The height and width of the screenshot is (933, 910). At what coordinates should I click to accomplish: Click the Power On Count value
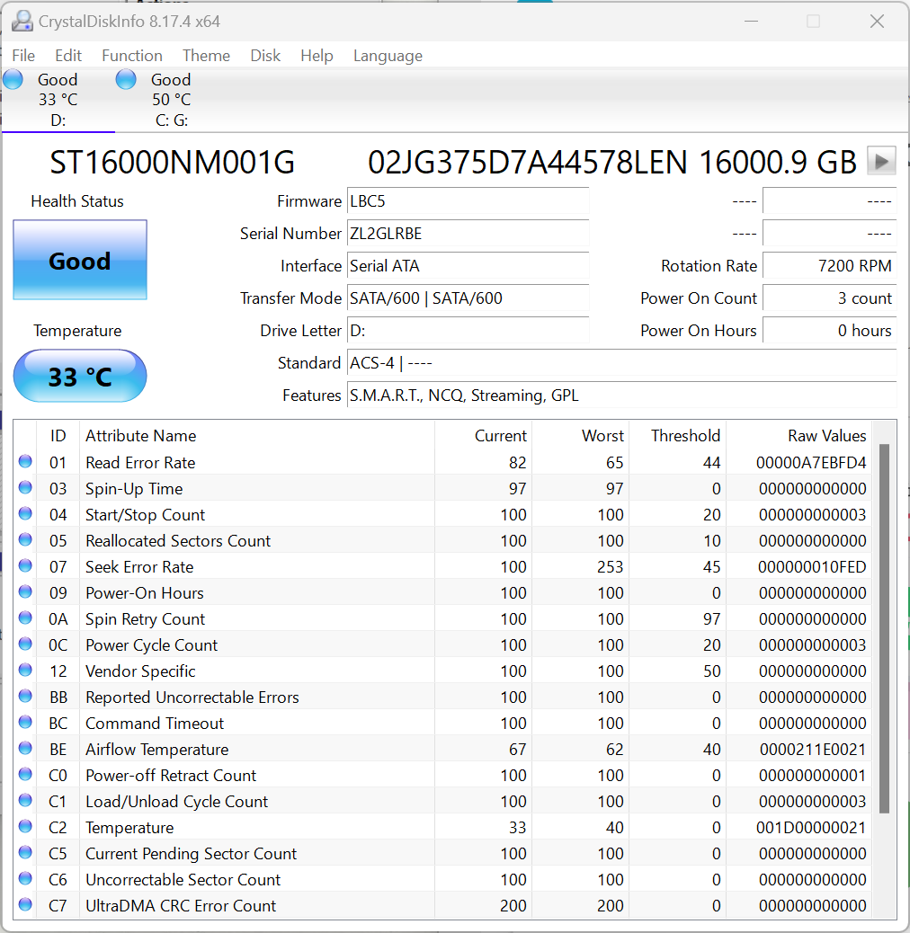click(829, 298)
